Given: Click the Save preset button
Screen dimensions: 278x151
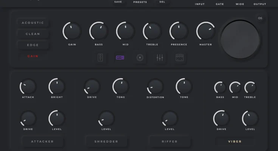Looking at the screenshot, I should point(118,2).
